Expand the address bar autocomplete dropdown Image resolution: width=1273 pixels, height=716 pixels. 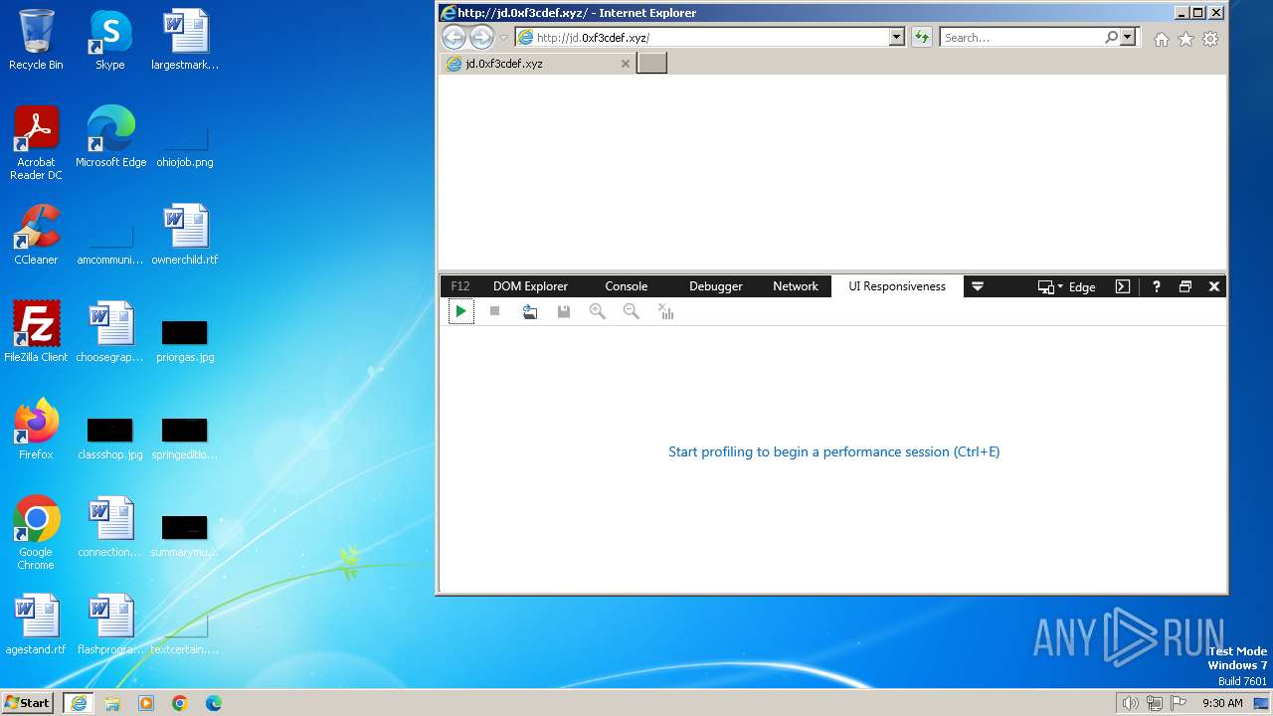click(896, 38)
